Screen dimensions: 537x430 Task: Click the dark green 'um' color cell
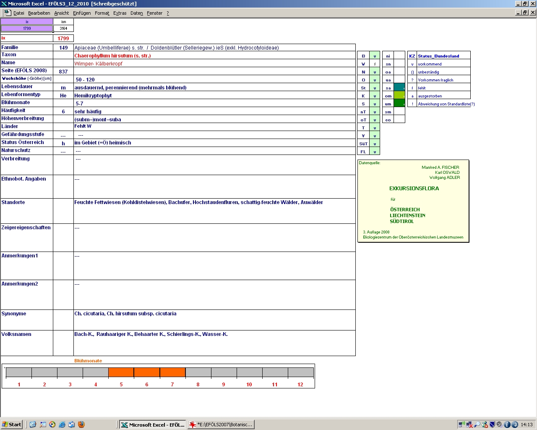399,104
